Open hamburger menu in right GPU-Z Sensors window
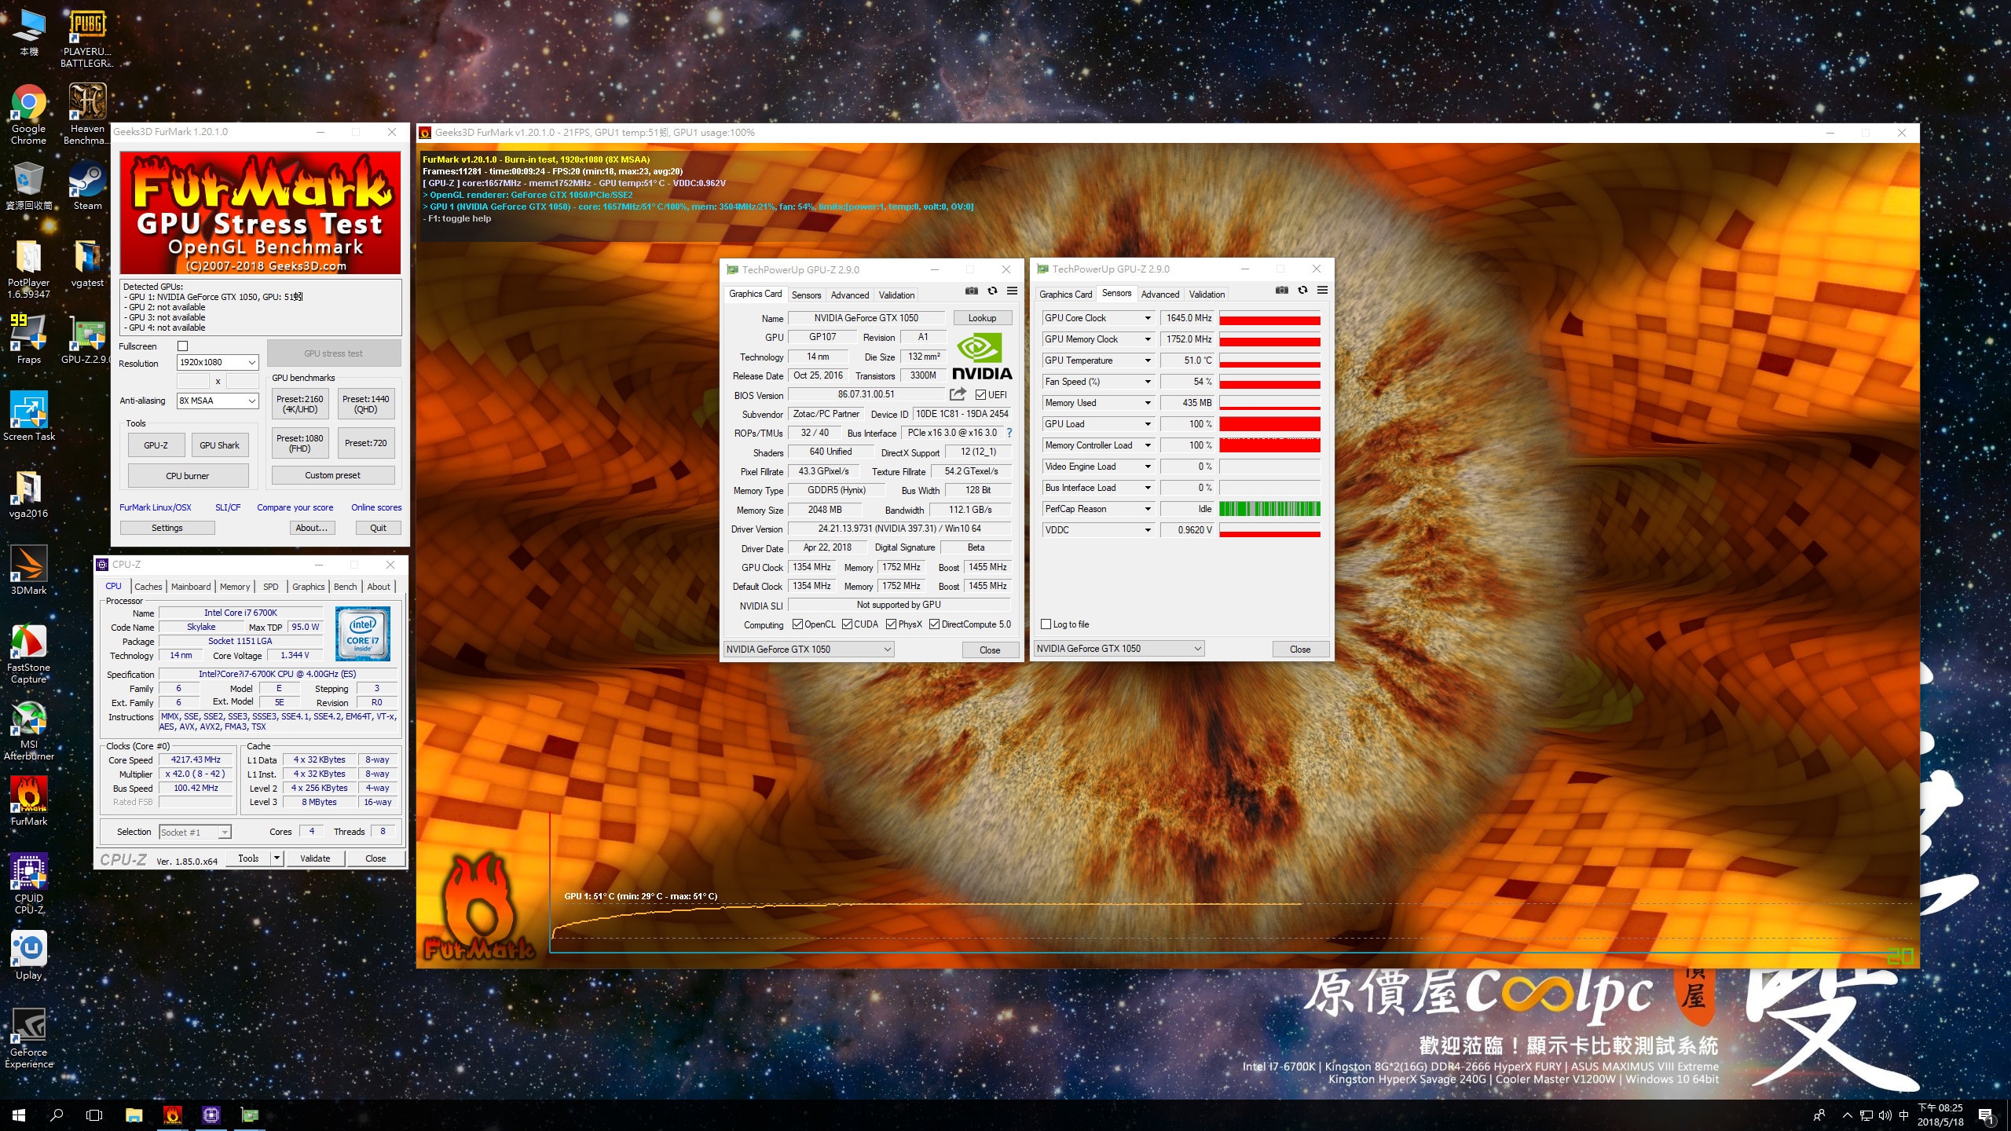 (1322, 291)
